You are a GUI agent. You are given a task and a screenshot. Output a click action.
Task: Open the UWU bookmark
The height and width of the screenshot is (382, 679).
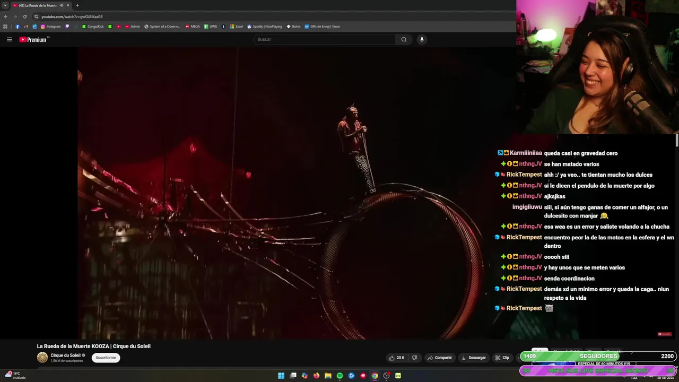point(211,27)
